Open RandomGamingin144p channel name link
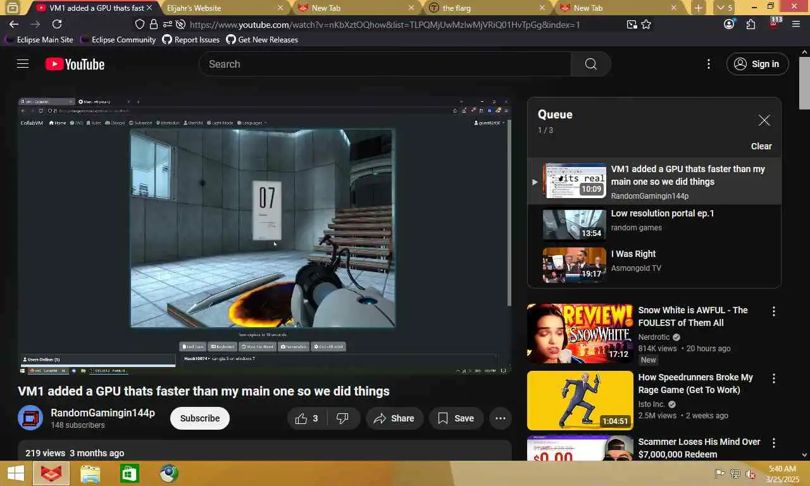Screen dimensions: 810x486 103,413
